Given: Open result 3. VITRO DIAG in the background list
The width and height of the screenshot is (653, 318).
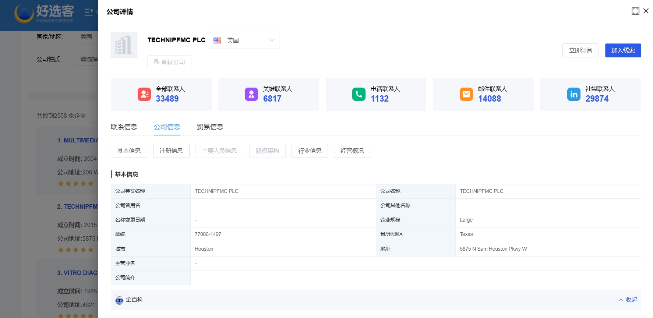Looking at the screenshot, I should tap(78, 273).
